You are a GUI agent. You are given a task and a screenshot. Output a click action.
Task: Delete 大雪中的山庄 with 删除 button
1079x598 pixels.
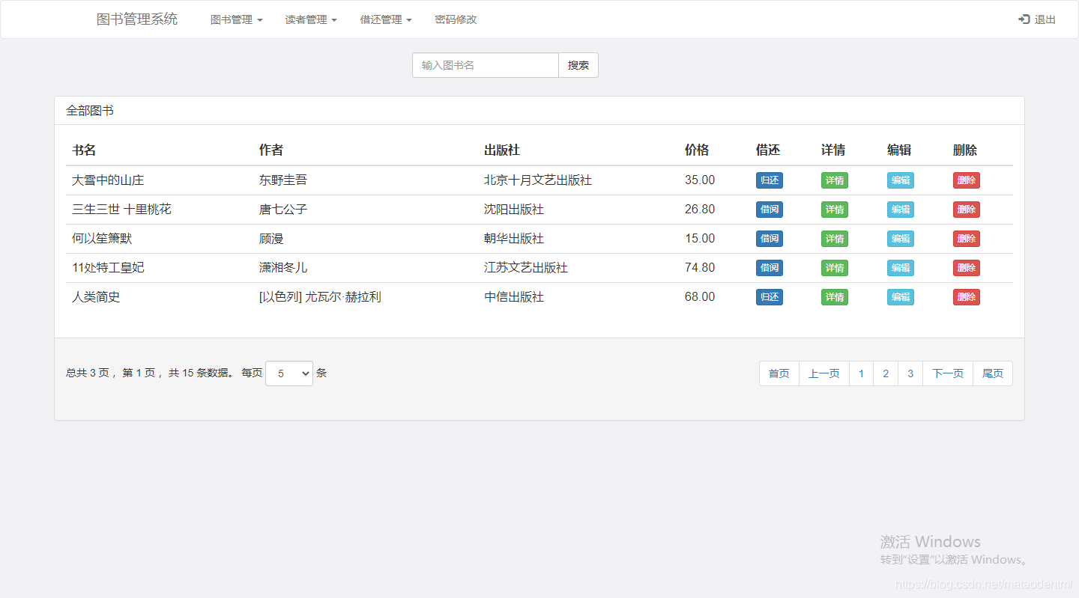967,180
